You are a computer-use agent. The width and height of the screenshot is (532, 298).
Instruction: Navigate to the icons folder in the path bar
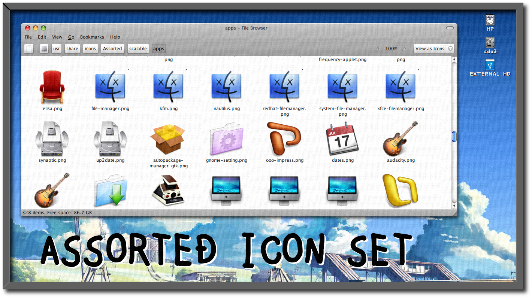[90, 48]
